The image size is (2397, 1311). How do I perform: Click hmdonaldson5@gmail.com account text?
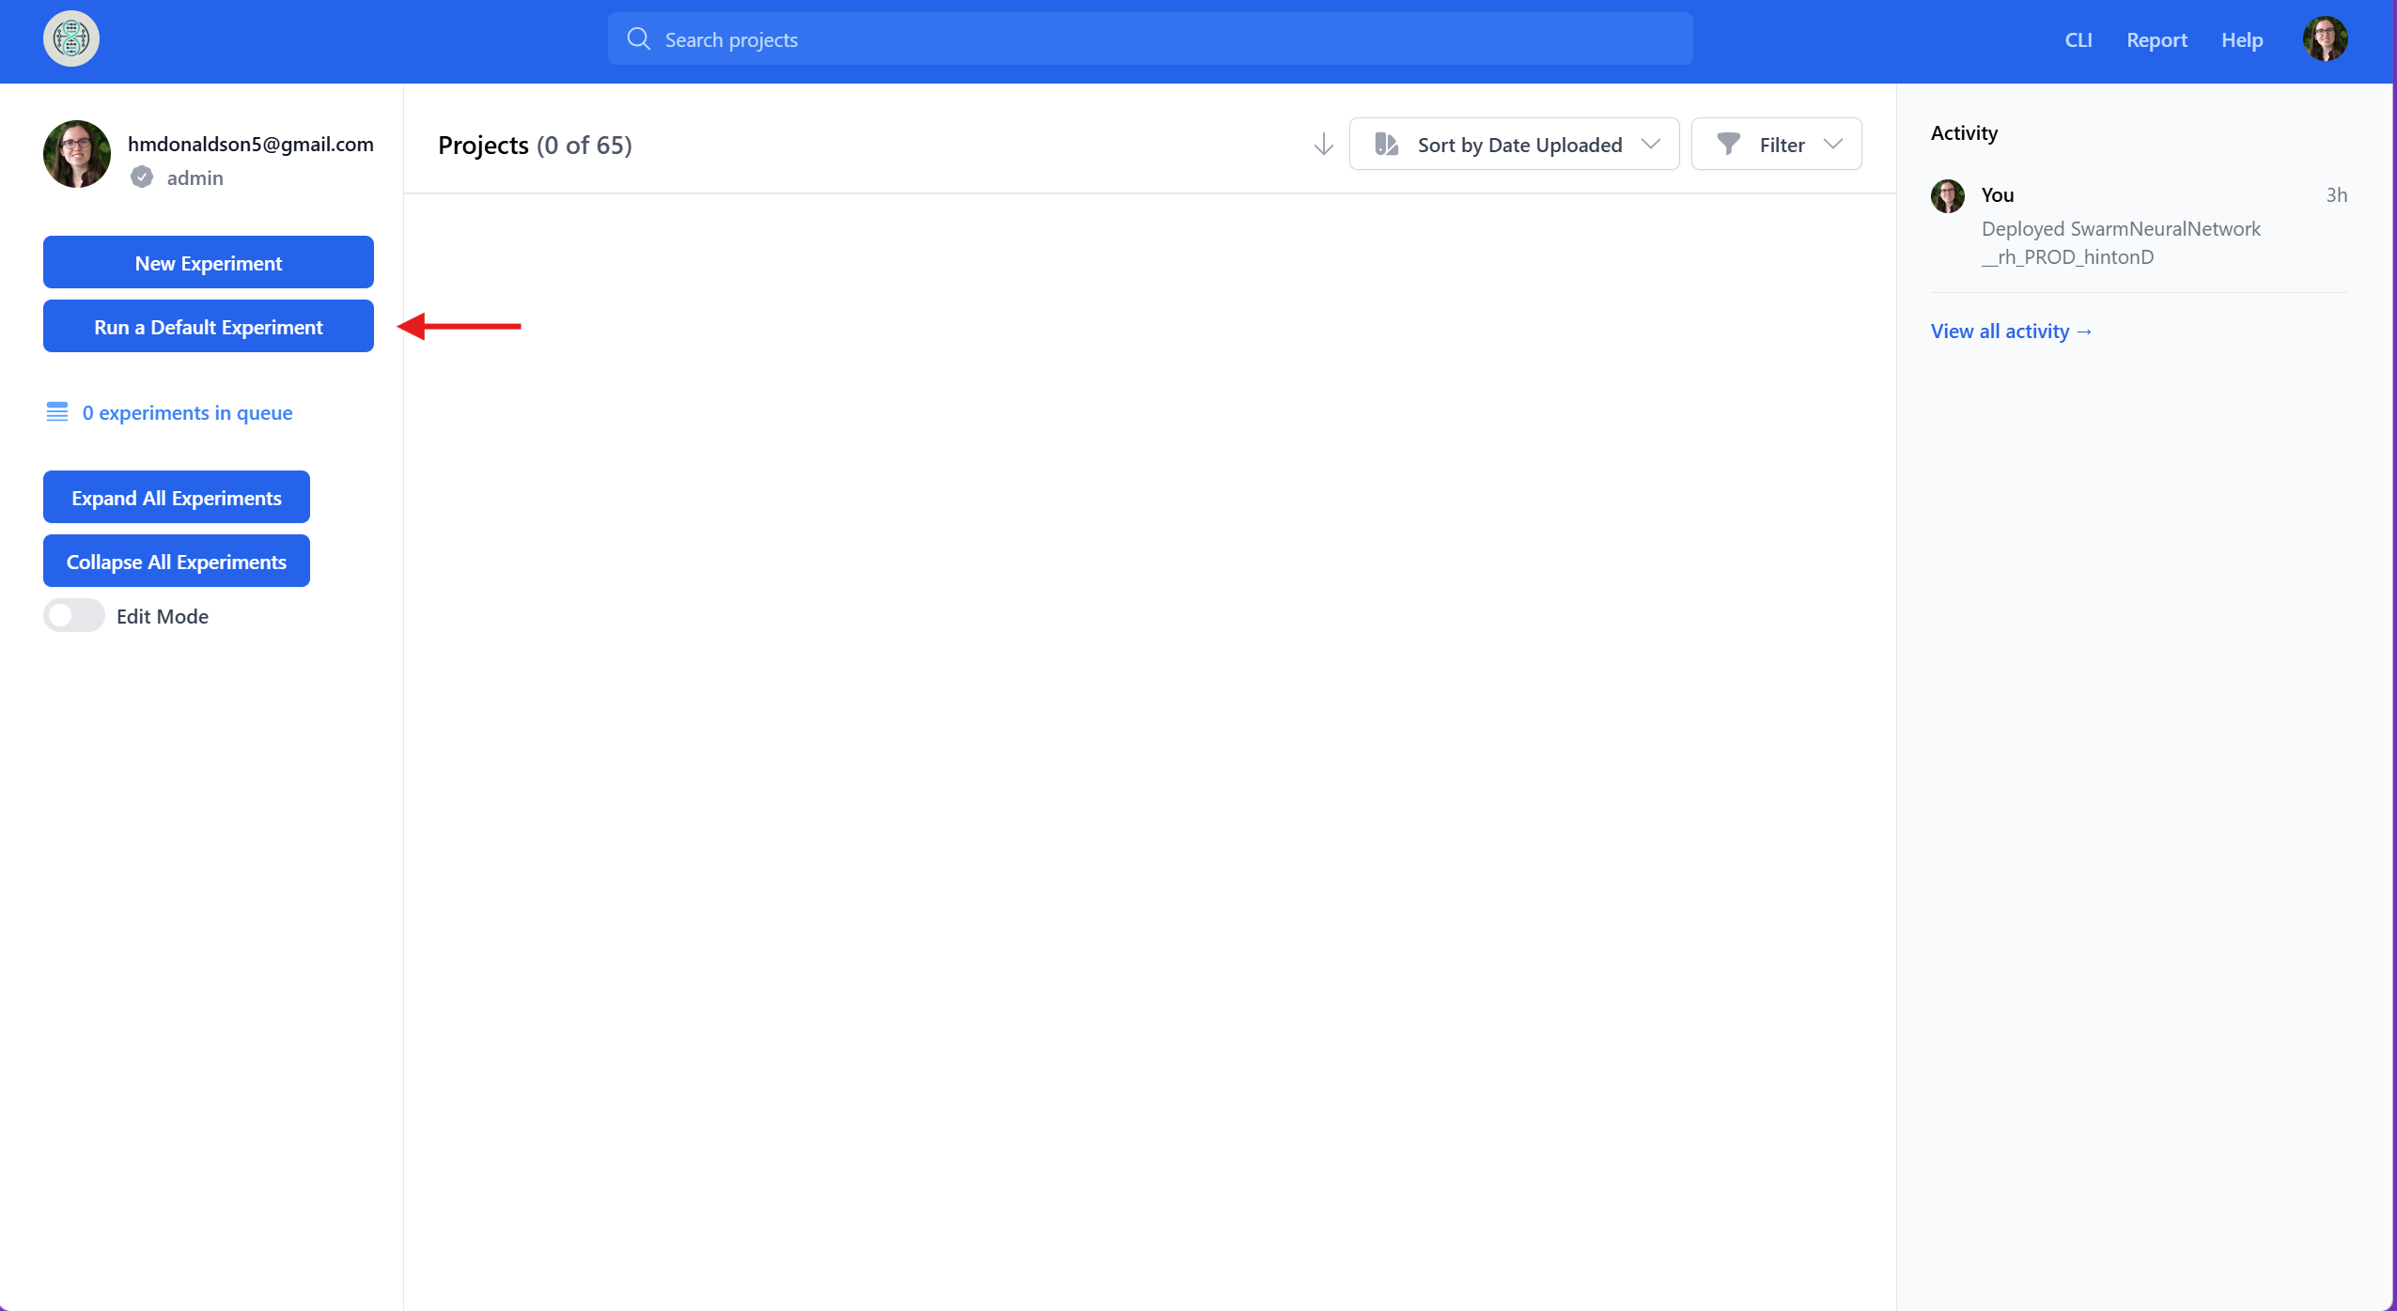click(x=251, y=144)
